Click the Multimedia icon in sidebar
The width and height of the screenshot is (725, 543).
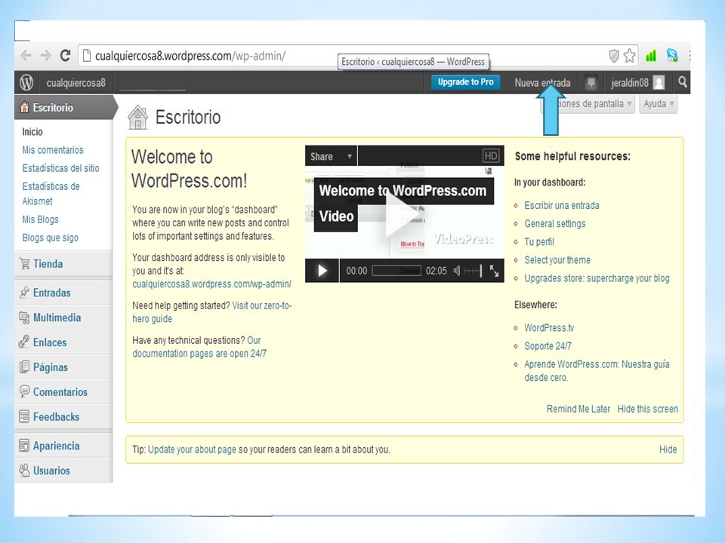click(24, 318)
